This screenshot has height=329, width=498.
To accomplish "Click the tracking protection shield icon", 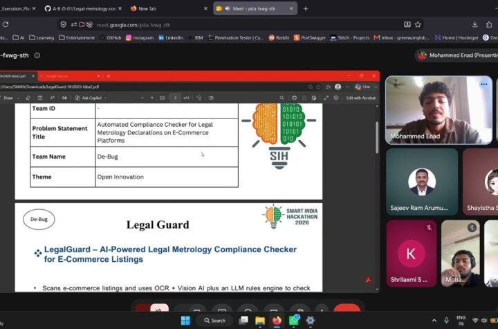I will point(64,24).
